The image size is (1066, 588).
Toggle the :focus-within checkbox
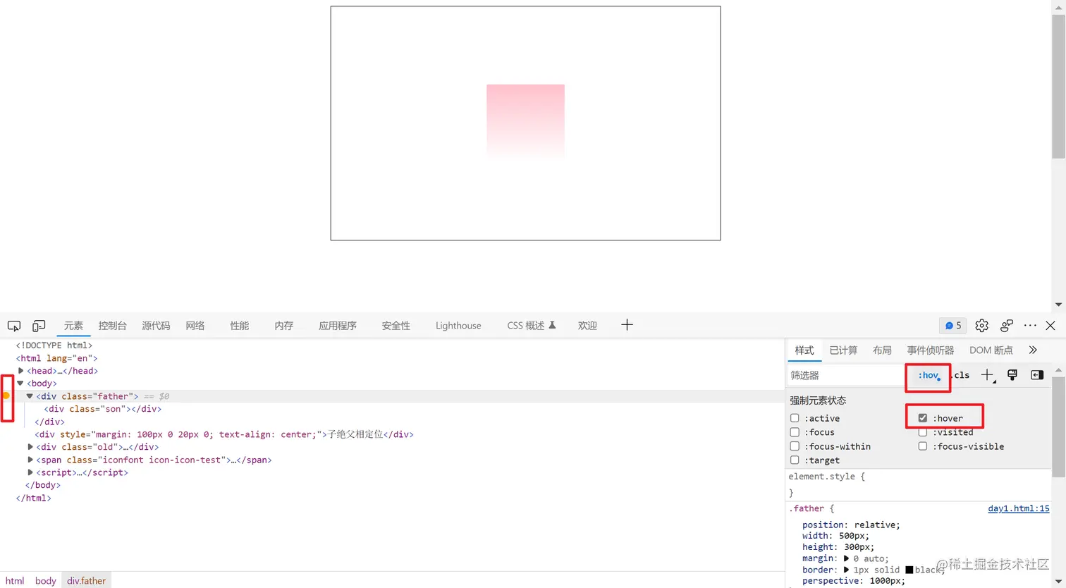pos(795,446)
